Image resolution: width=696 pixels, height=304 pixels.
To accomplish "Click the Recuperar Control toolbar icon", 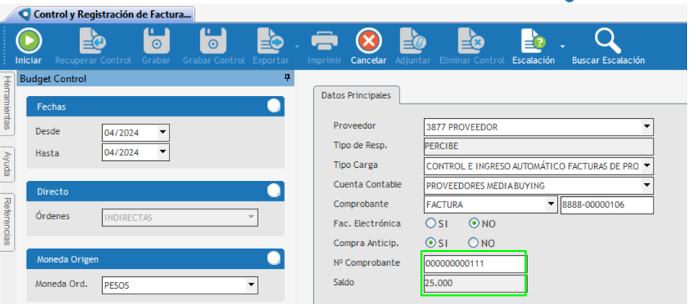I will [x=92, y=41].
